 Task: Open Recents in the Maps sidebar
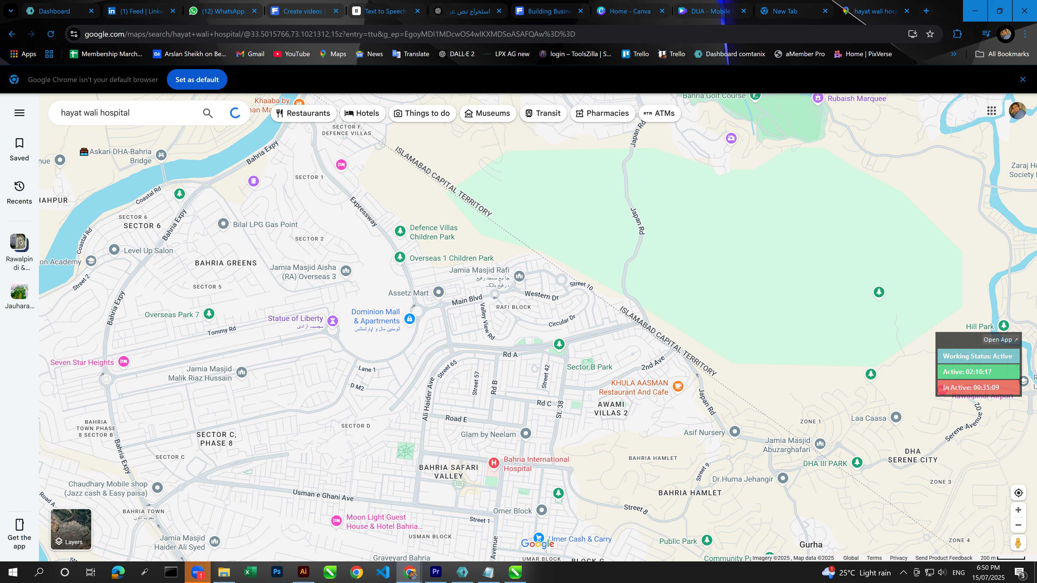pos(19,193)
